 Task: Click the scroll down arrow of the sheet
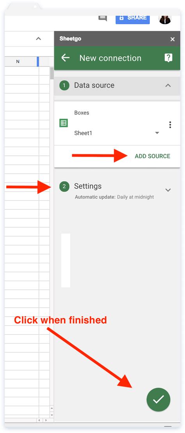tap(52, 415)
